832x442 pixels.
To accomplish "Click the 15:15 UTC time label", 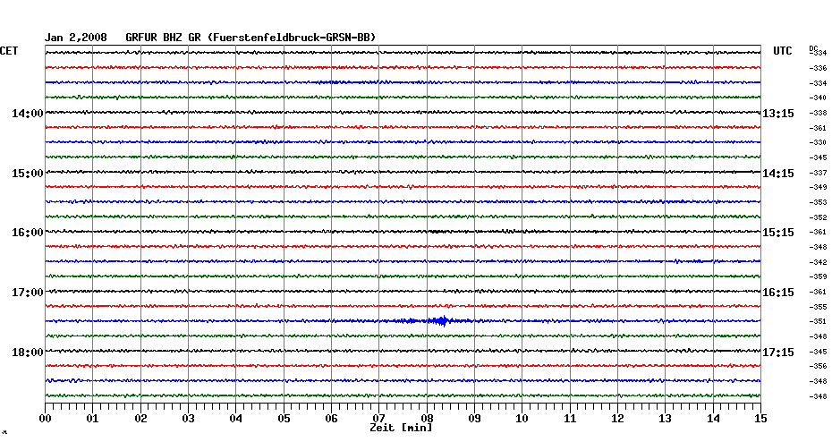I will (x=778, y=233).
